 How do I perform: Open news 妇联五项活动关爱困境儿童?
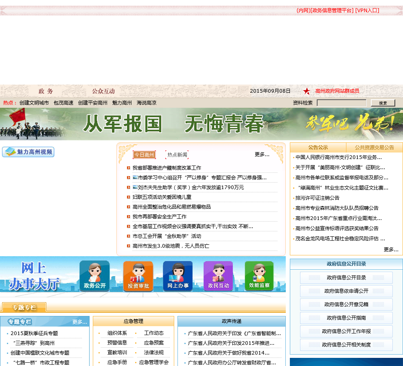click(162, 197)
